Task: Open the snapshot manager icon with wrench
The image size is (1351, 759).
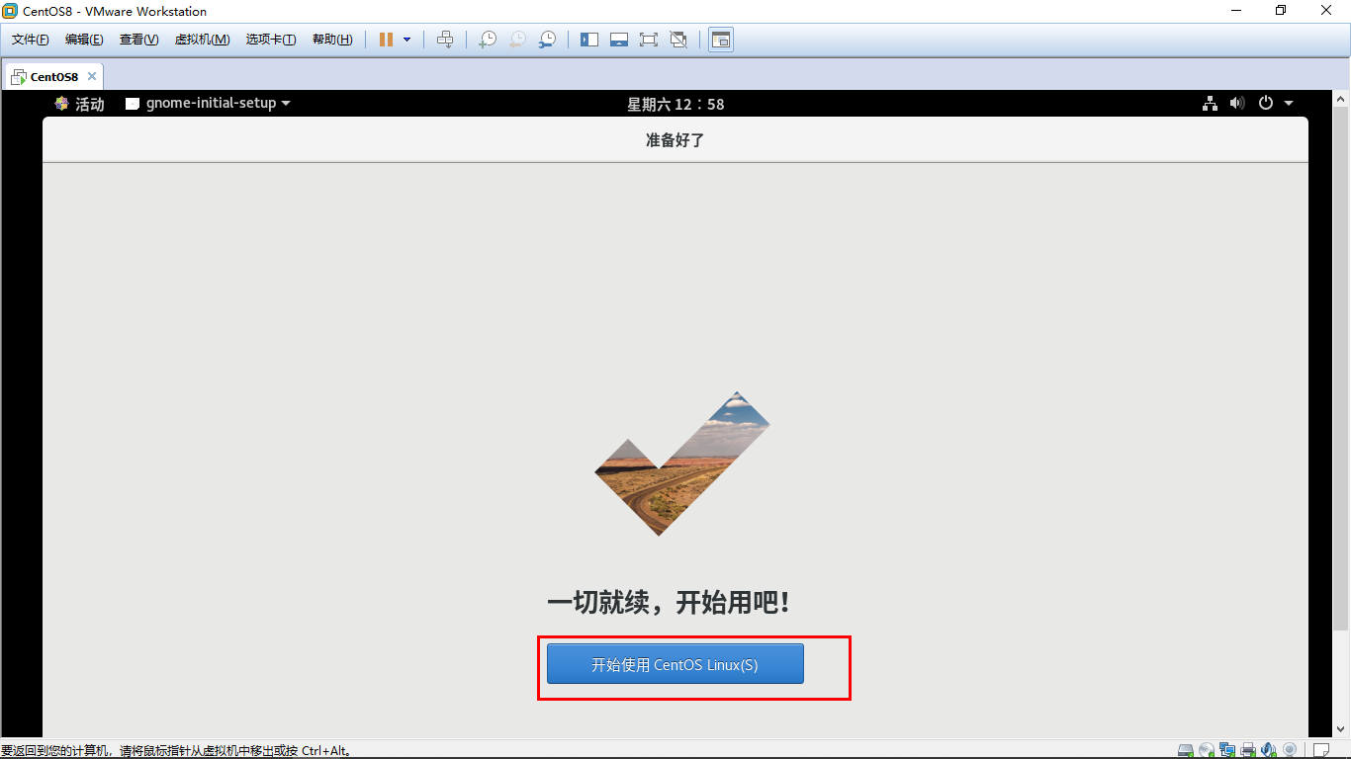Action: point(547,40)
